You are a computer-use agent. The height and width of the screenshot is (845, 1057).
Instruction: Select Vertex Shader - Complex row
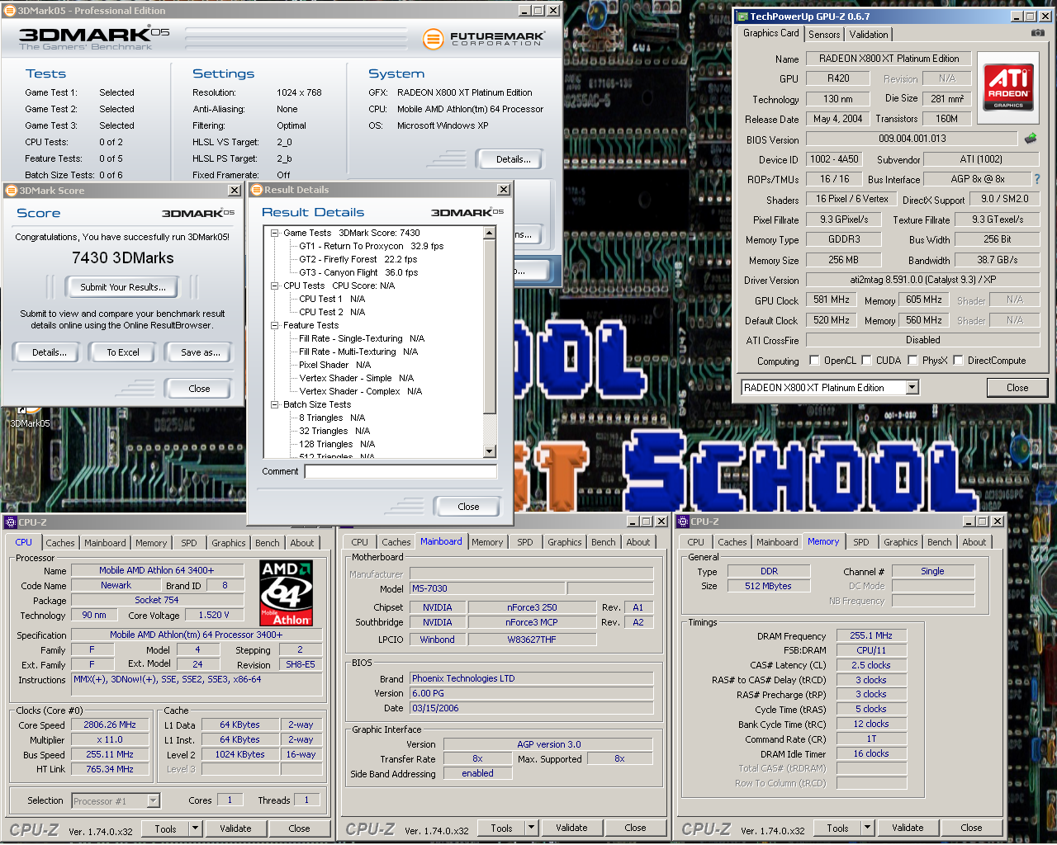pyautogui.click(x=360, y=391)
